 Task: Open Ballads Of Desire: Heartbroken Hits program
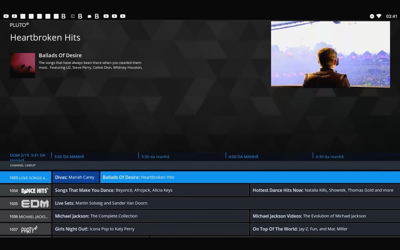[x=250, y=177]
